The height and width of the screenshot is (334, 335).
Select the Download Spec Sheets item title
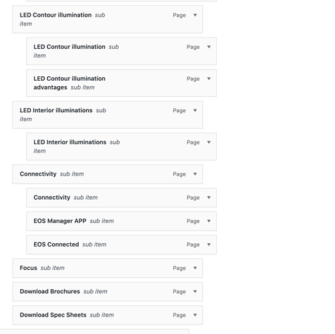[x=53, y=315]
